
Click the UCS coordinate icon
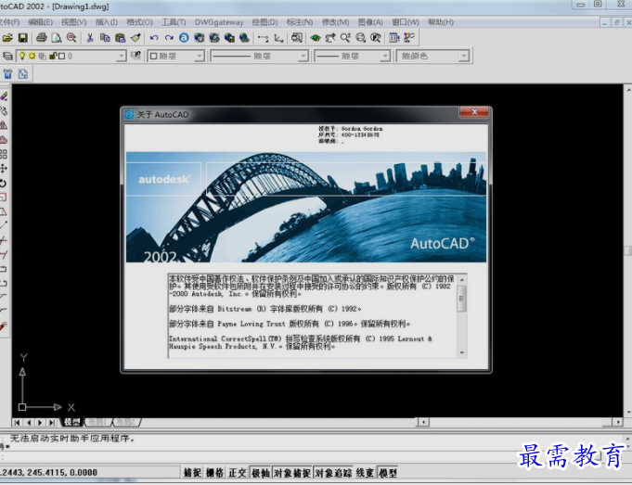tap(278, 38)
